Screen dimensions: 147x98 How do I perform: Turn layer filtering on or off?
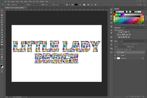tap(136, 44)
